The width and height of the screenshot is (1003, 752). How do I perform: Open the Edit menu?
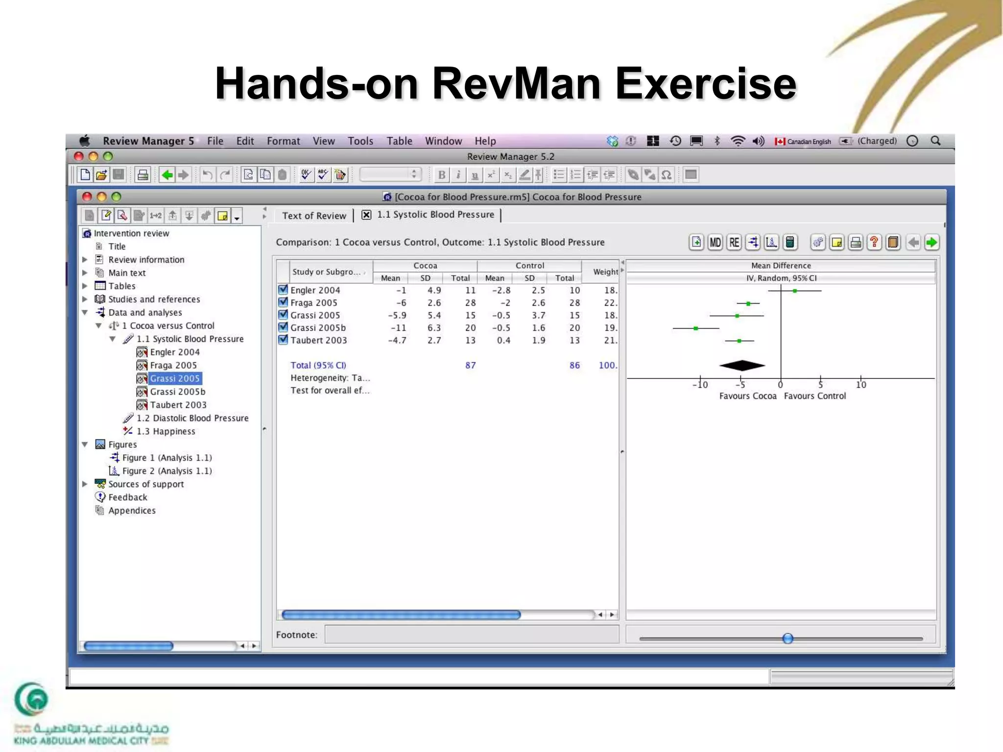[x=245, y=141]
